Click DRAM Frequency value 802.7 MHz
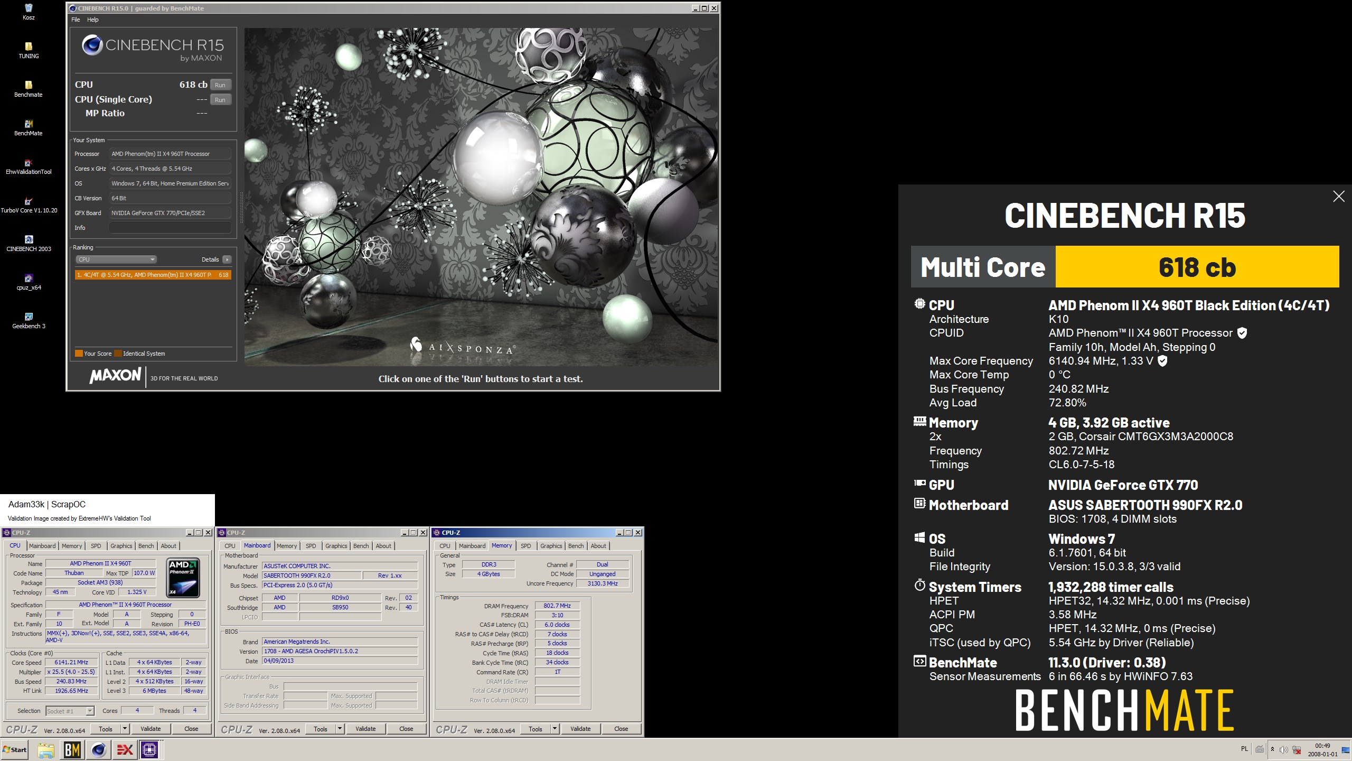The height and width of the screenshot is (761, 1352). click(x=557, y=606)
